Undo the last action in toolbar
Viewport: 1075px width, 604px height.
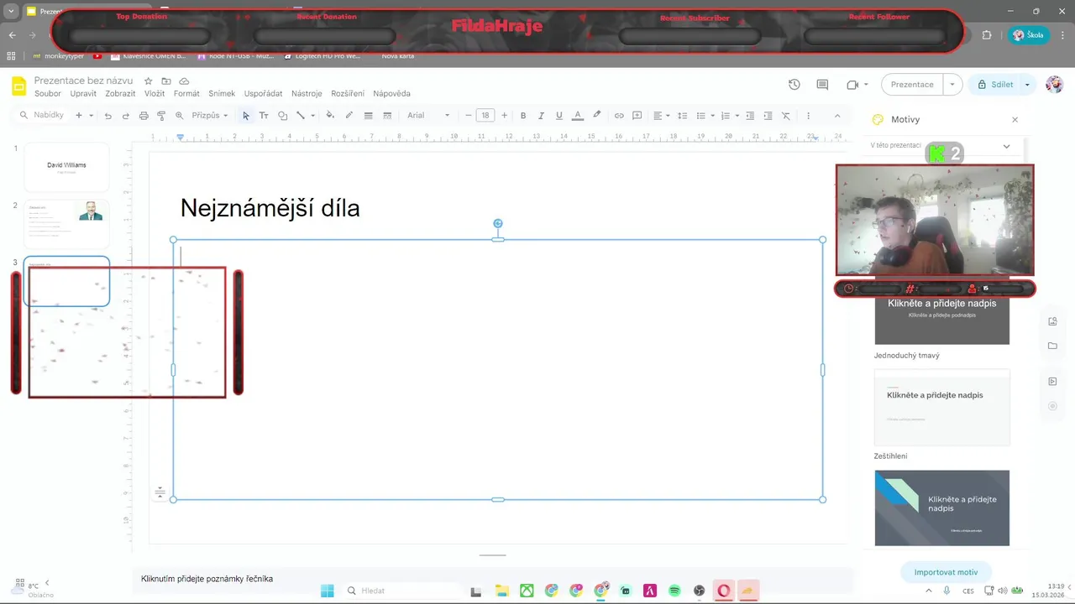(x=107, y=116)
